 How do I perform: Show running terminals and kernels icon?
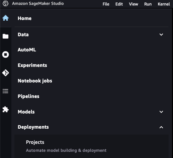[x=6, y=55]
